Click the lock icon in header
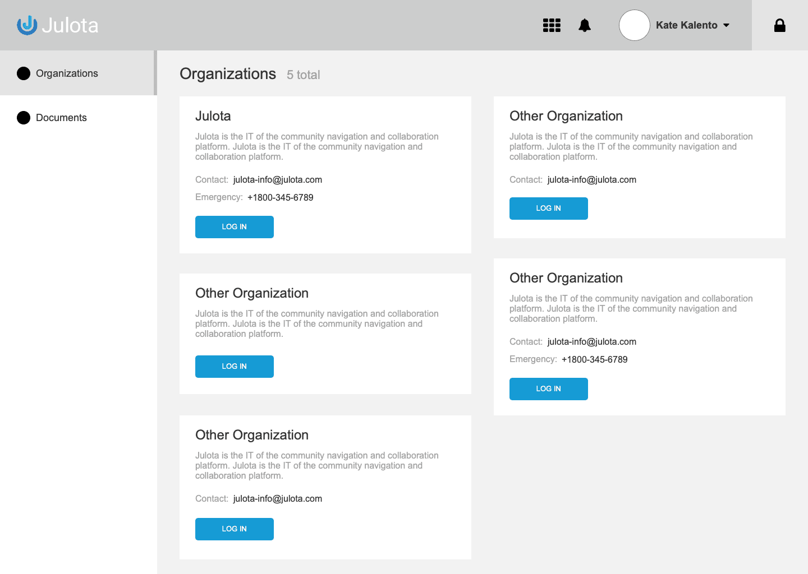808x574 pixels. 780,25
